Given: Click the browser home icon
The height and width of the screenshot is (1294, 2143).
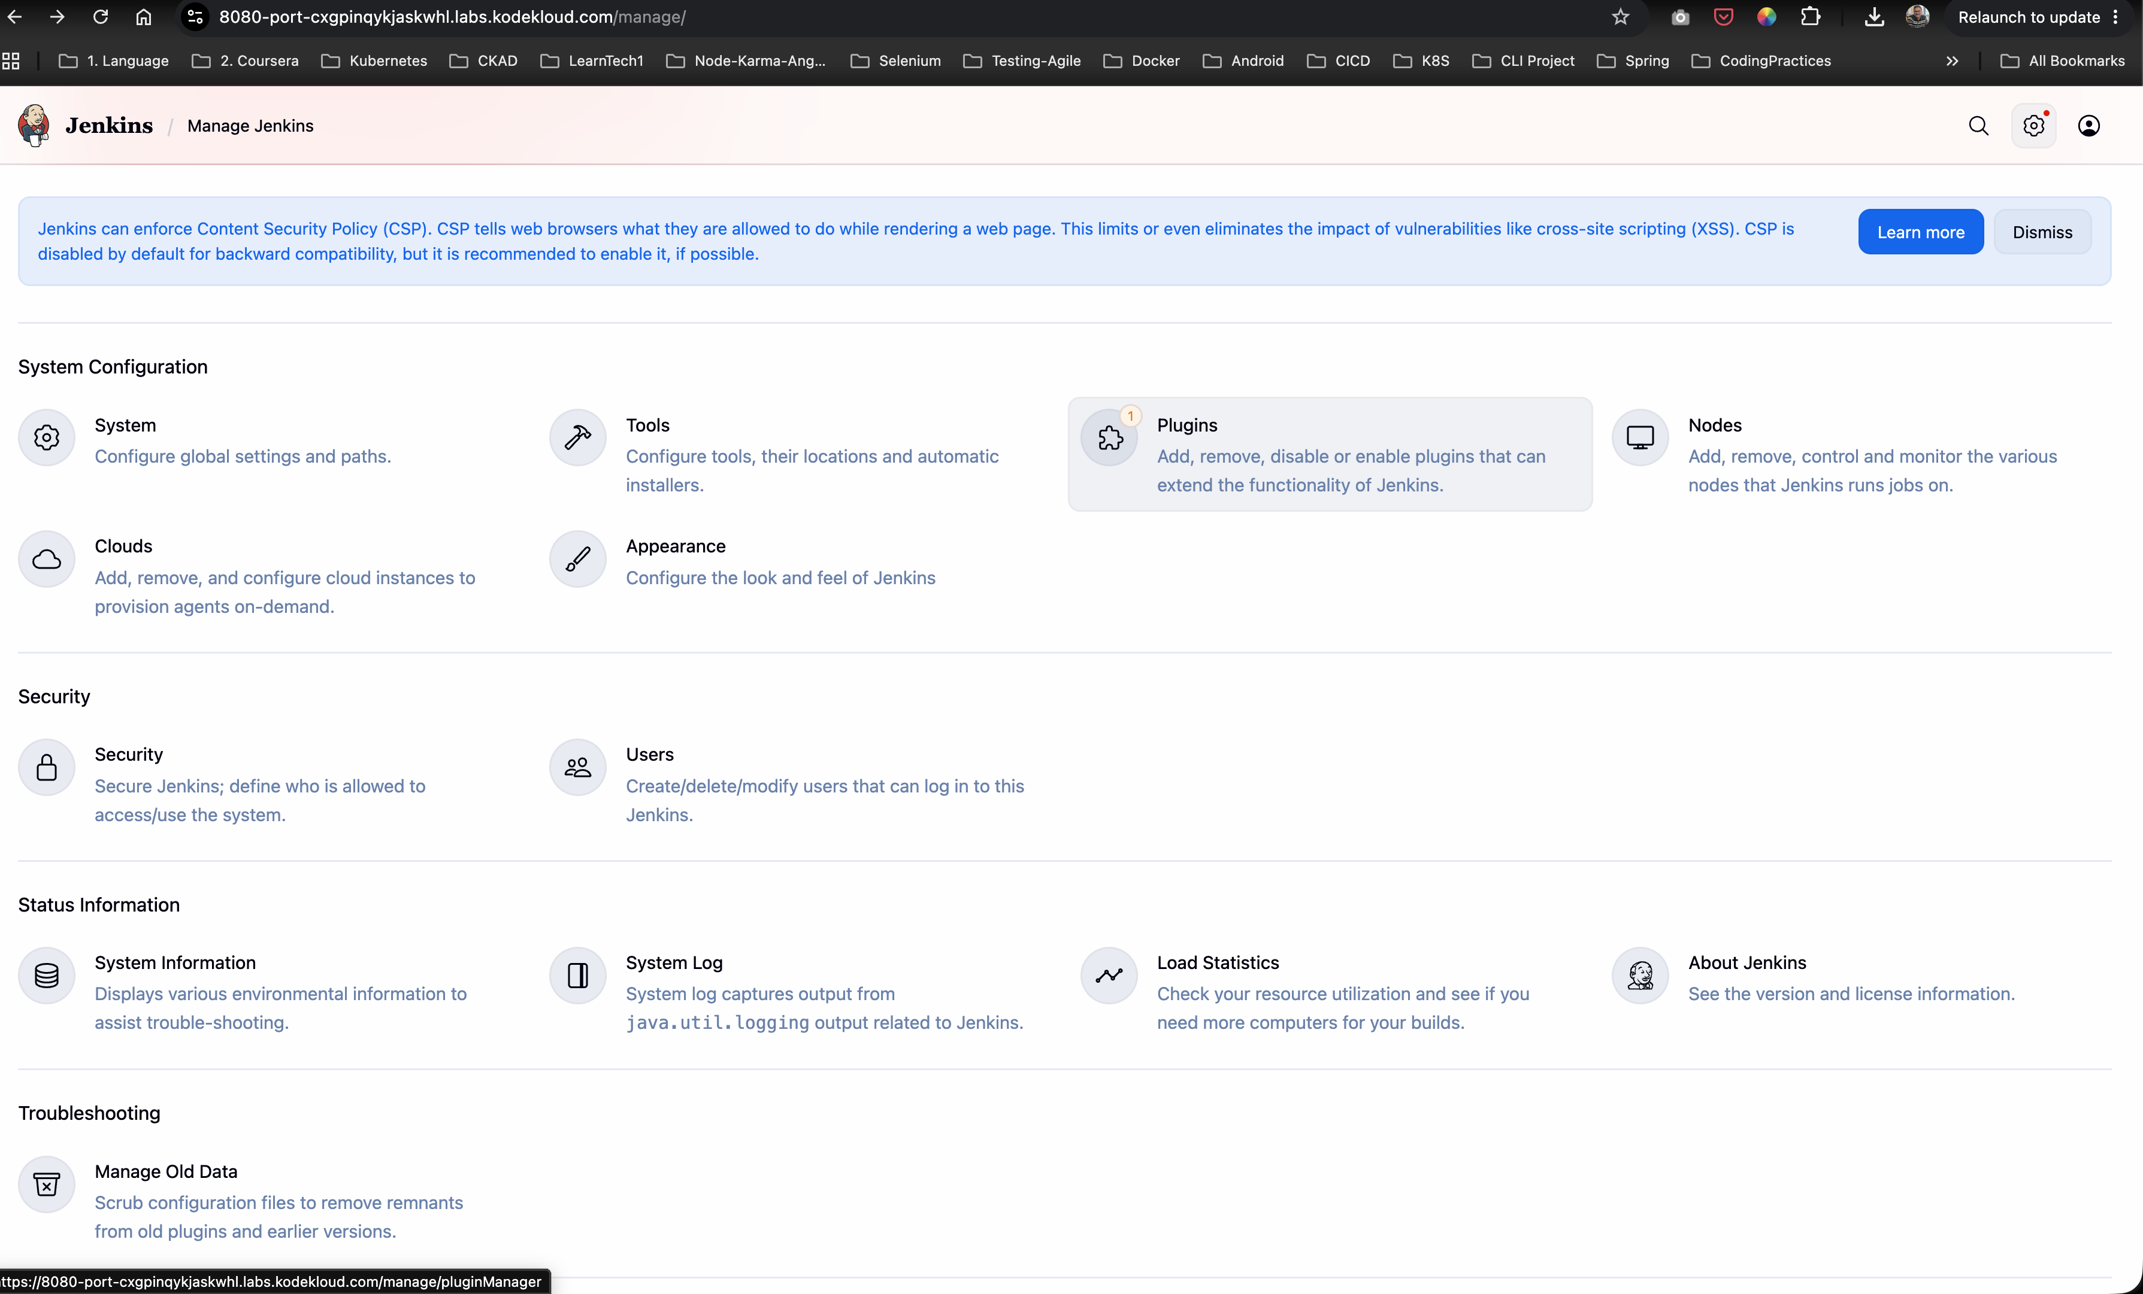Looking at the screenshot, I should point(144,17).
